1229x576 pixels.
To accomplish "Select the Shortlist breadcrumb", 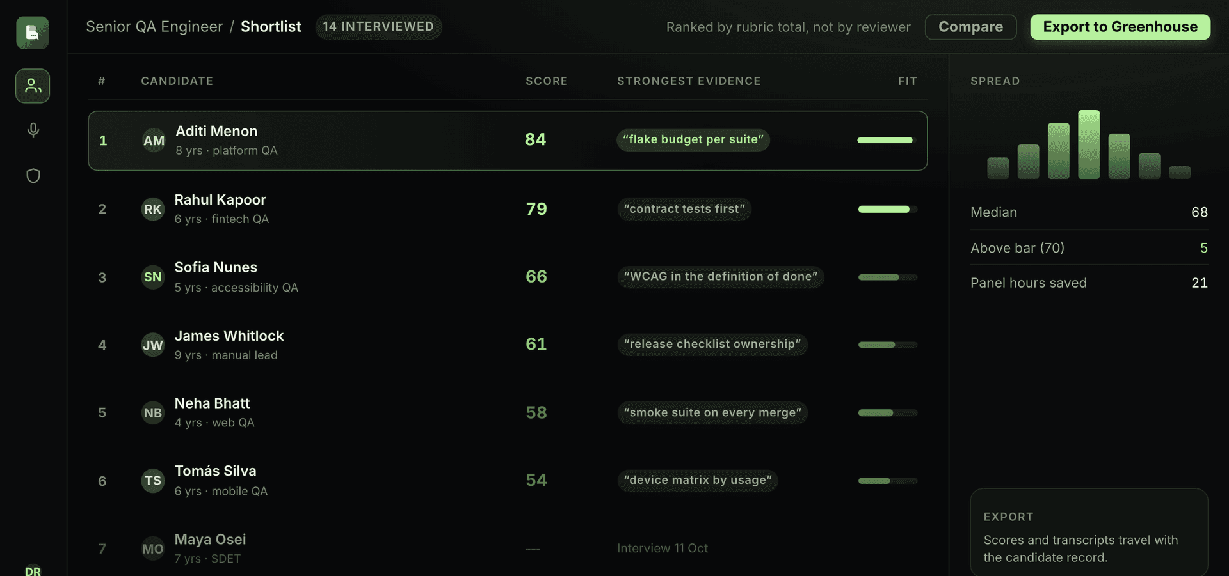I will (271, 27).
